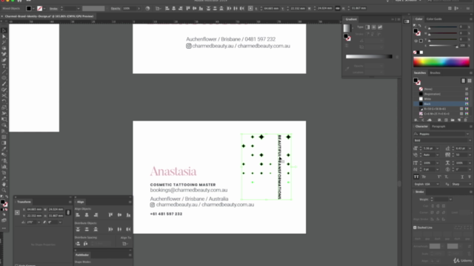This screenshot has height=266, width=474.
Task: Select the Selection tool in the toolbar
Action: click(4, 30)
